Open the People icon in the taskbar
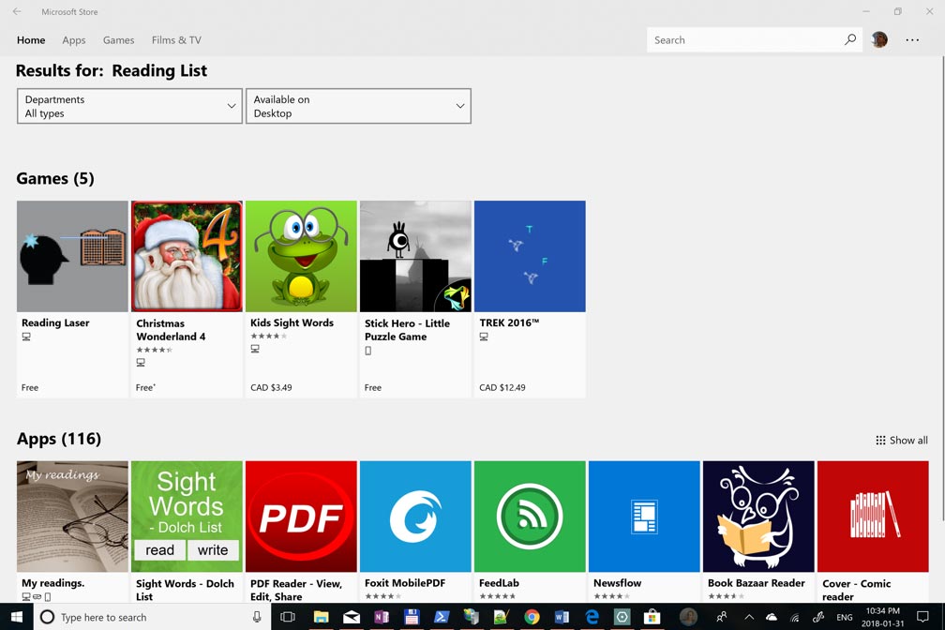 tap(722, 617)
